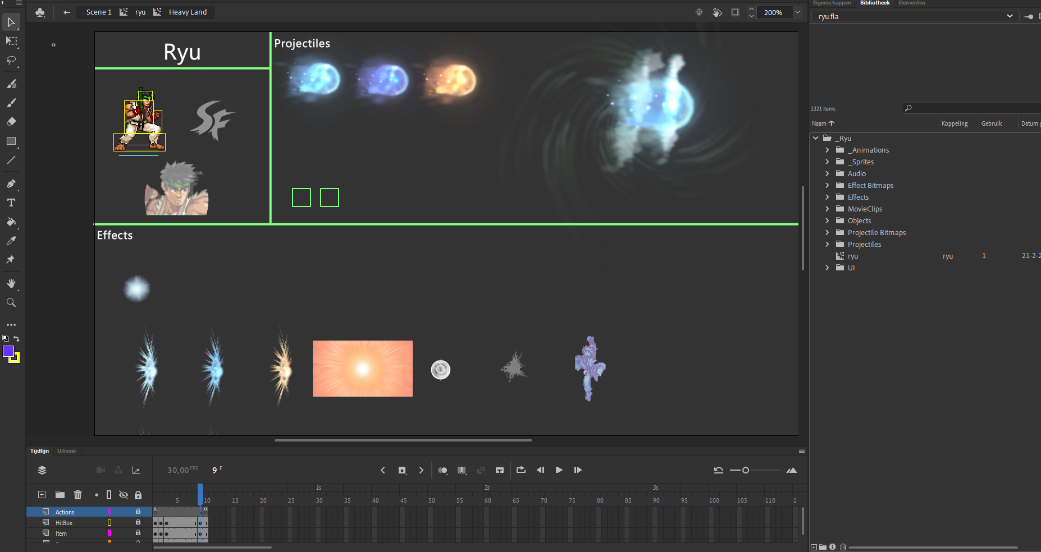Center the stage icon
1041x552 pixels.
pyautogui.click(x=699, y=12)
